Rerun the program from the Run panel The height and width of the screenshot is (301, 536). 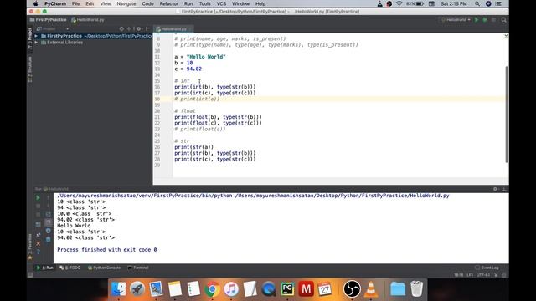(x=38, y=197)
